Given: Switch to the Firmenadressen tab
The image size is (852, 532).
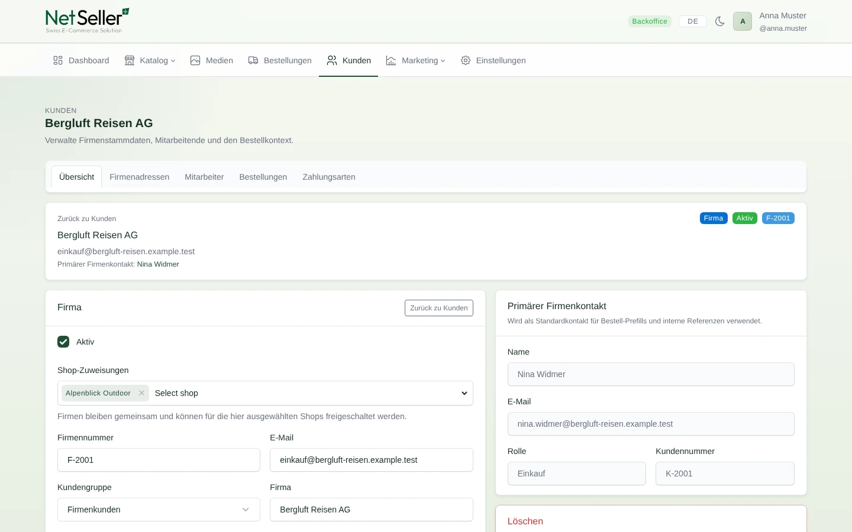Looking at the screenshot, I should (140, 177).
